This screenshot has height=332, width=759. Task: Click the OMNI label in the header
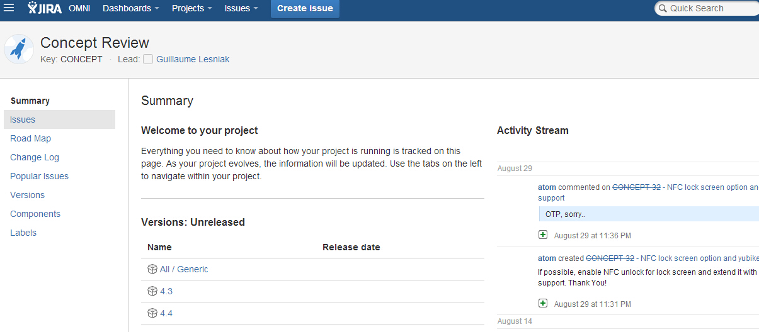79,8
